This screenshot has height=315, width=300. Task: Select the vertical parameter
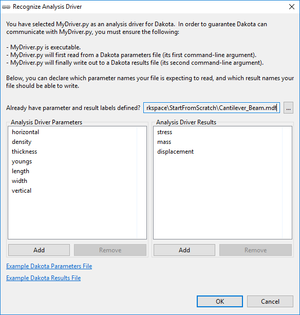[x=22, y=191]
